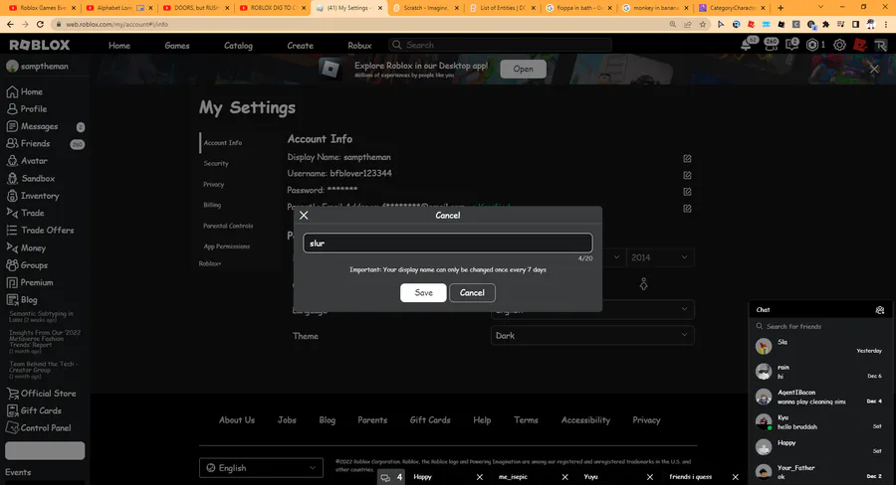
Task: Select the gender figure icon
Action: pos(643,283)
